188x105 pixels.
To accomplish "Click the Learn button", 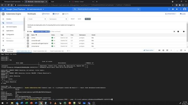I will point(183,14).
